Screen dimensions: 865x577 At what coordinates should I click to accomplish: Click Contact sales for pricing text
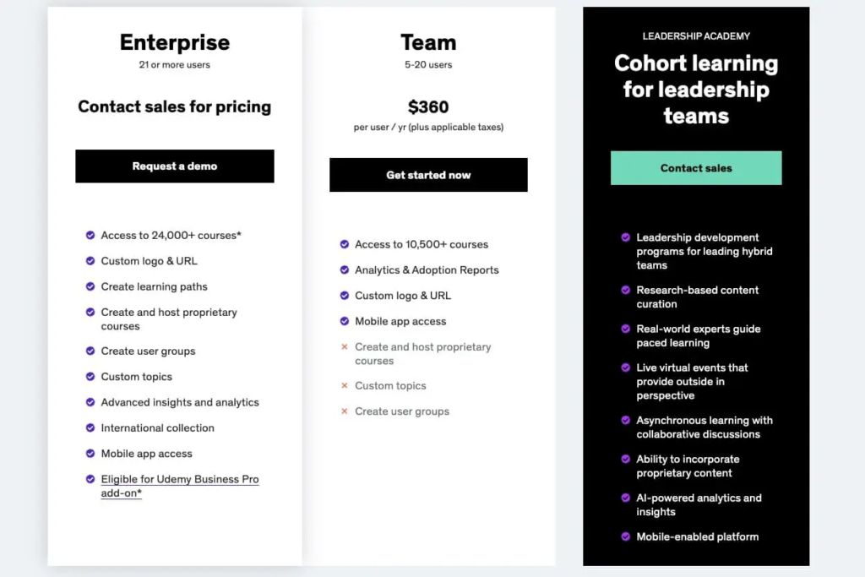click(x=175, y=107)
